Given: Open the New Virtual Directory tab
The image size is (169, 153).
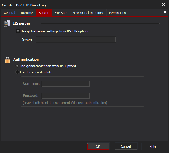Looking at the screenshot, I should point(88,13).
